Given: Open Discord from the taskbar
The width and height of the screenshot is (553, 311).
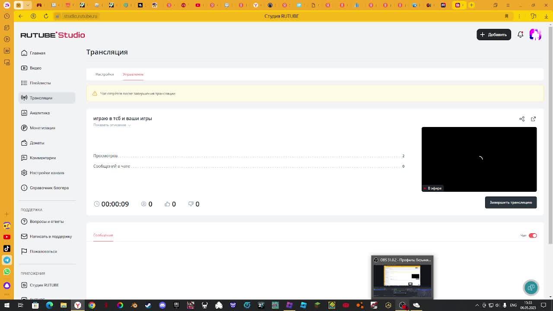Looking at the screenshot, I should pyautogui.click(x=162, y=305).
